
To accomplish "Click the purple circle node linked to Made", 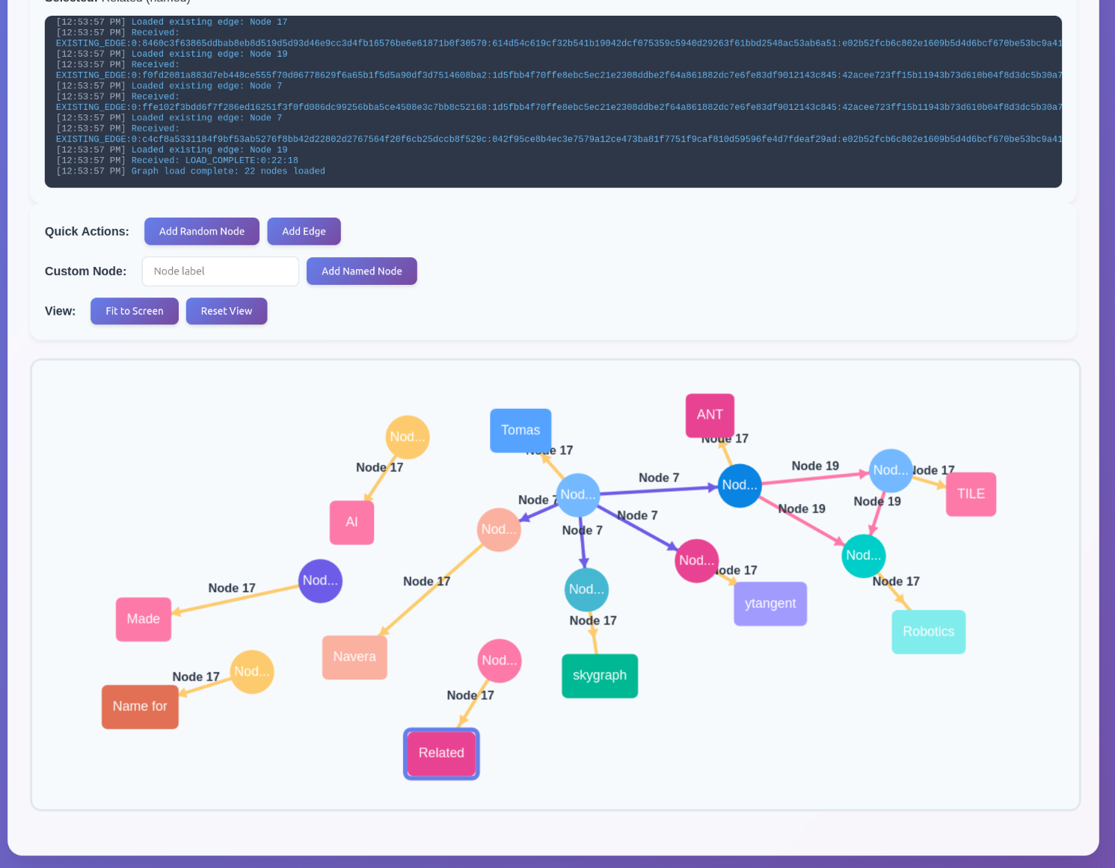I will click(320, 581).
